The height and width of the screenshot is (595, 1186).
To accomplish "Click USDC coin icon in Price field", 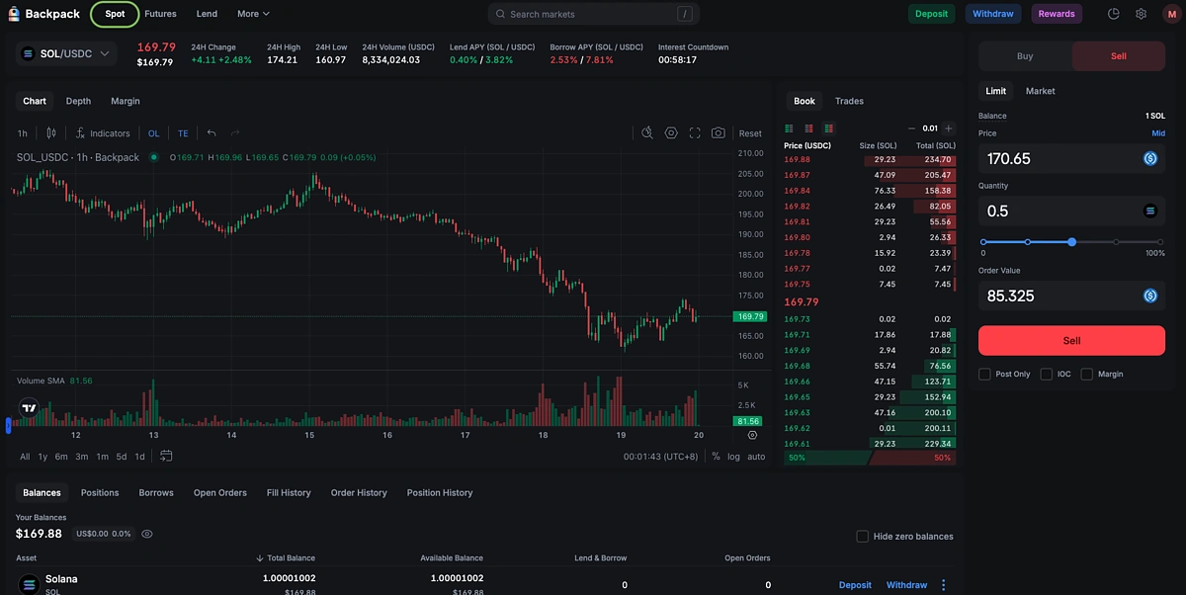I will (1150, 158).
